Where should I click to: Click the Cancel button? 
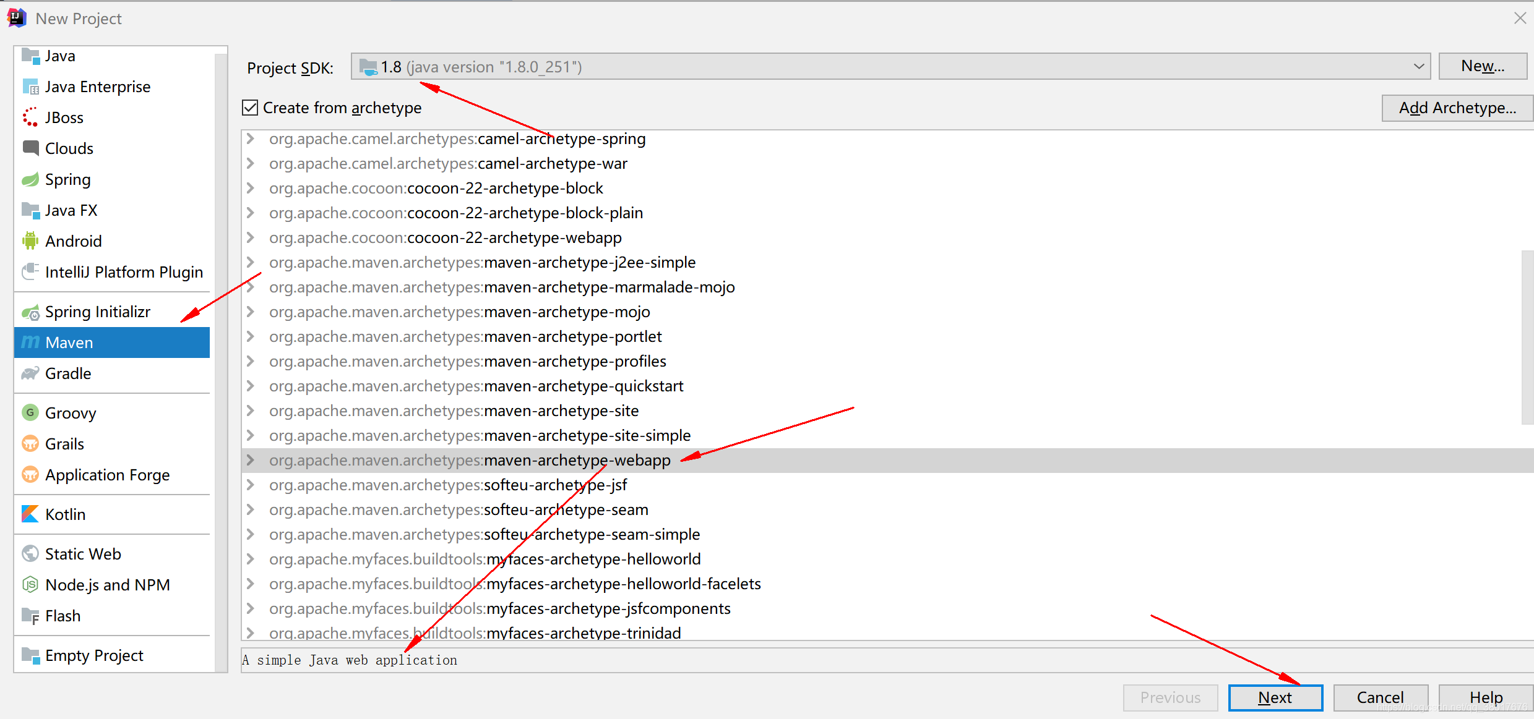[x=1381, y=698]
